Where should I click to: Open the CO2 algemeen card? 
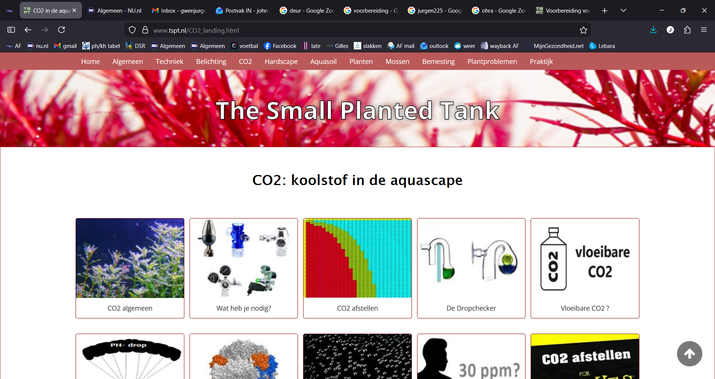130,268
